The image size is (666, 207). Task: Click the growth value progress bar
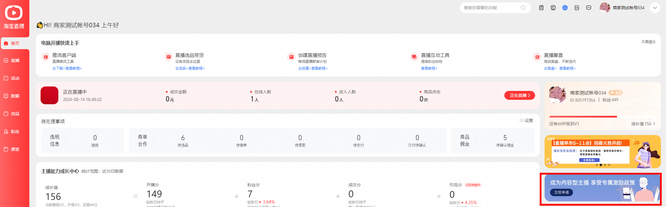pyautogui.click(x=603, y=117)
